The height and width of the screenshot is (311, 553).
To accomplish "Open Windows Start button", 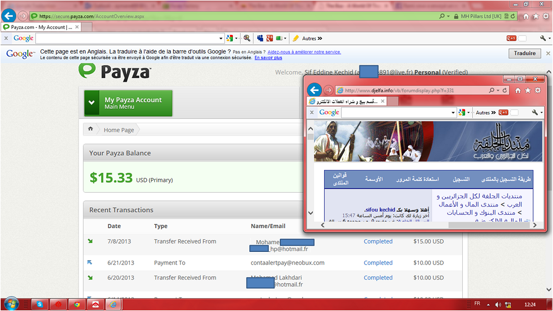I will coord(11,304).
